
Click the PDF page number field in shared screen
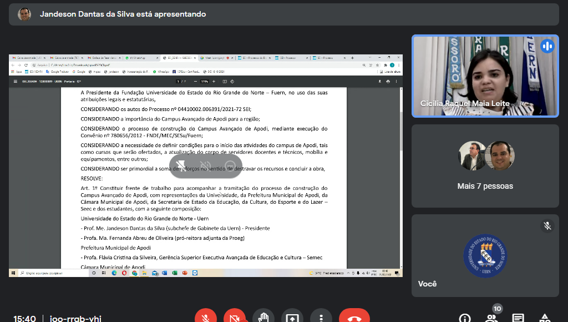tap(178, 82)
